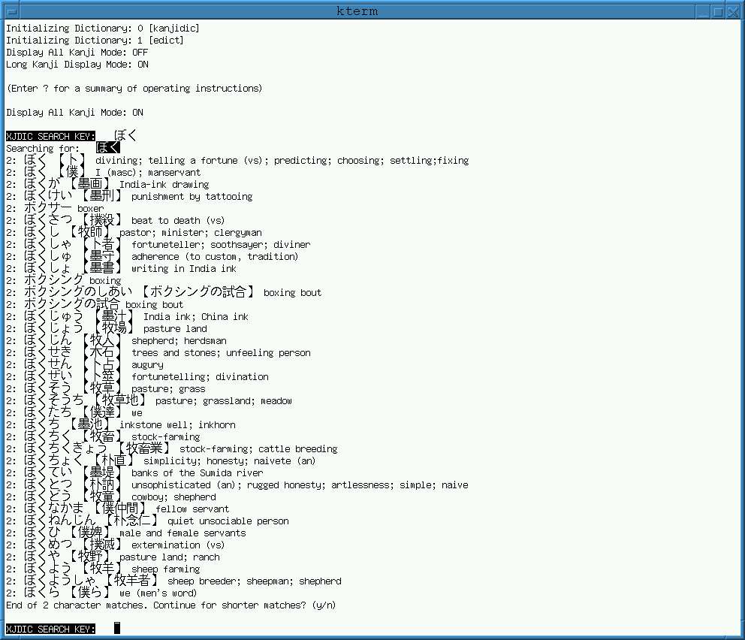Click the 'Enter ? for a summary' instruction line
This screenshot has height=640, width=745.
pos(134,89)
